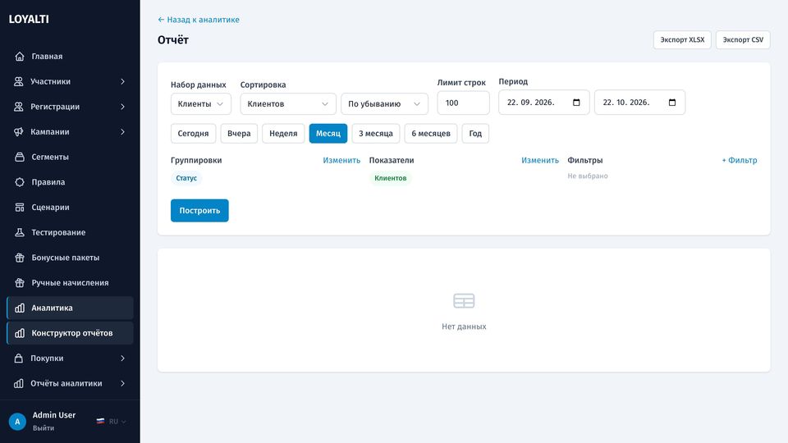Add a filter with + Фильтр

pyautogui.click(x=740, y=160)
